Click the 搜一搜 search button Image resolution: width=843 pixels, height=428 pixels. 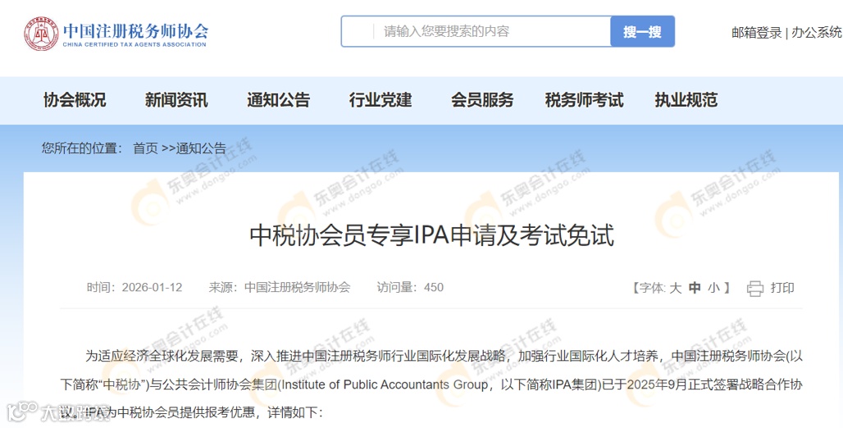click(642, 32)
